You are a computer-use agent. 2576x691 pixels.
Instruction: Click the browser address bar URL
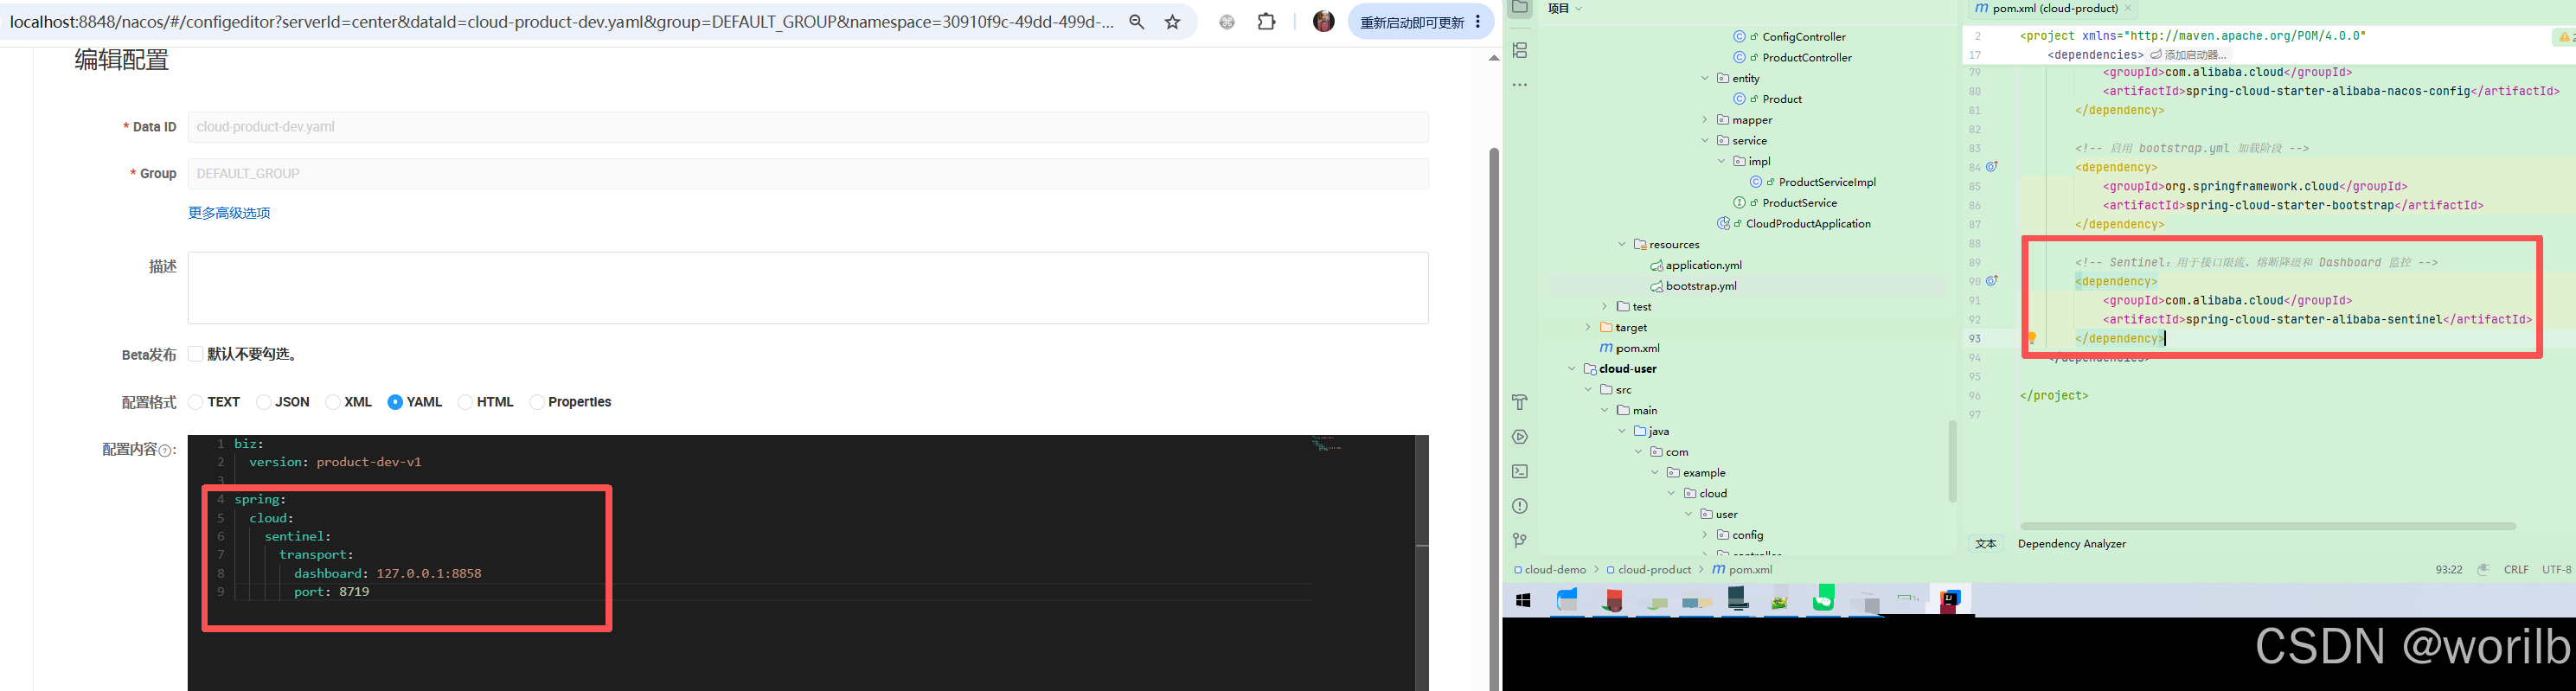561,22
